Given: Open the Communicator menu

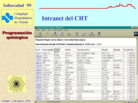Looking at the screenshot, I should pos(58,30).
